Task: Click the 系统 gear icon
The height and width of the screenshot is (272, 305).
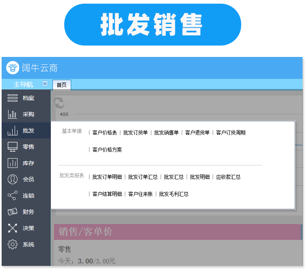Action: 13,244
